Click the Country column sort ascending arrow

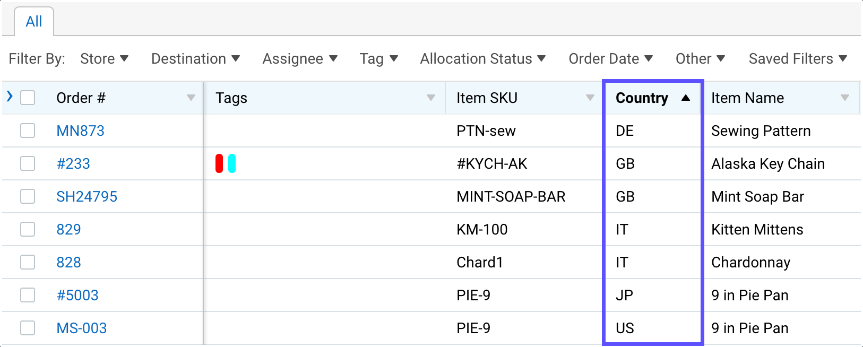pos(685,98)
